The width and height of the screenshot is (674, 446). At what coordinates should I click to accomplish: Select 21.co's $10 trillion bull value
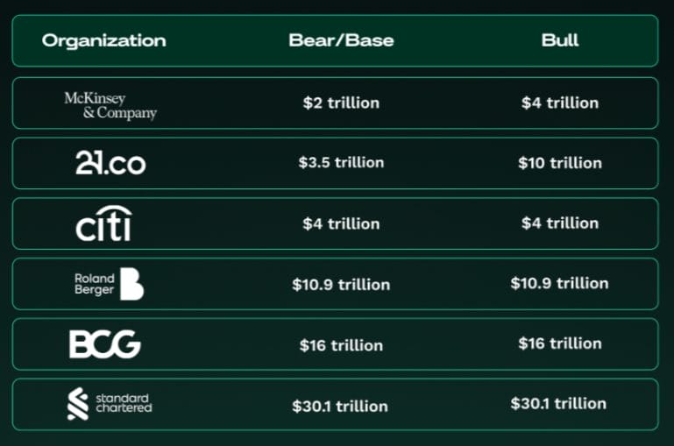point(560,163)
